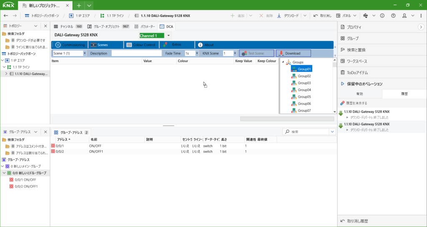Click the undo 取り消し button
The image size is (427, 227).
(322, 16)
